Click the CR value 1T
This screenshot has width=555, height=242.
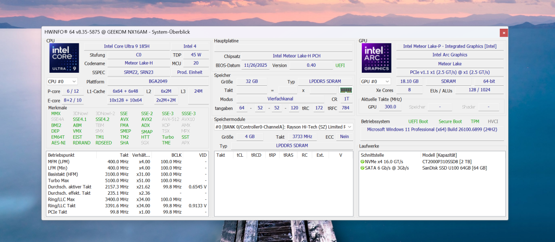(346, 99)
